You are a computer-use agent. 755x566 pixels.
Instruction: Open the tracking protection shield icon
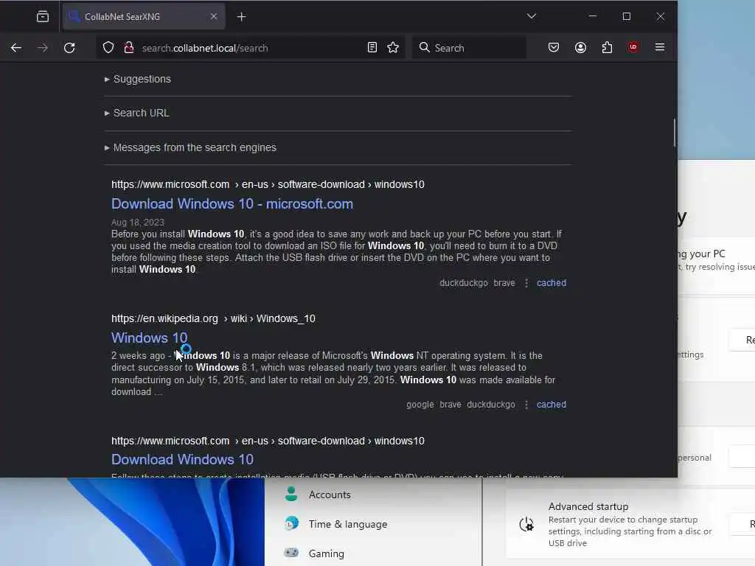[108, 48]
